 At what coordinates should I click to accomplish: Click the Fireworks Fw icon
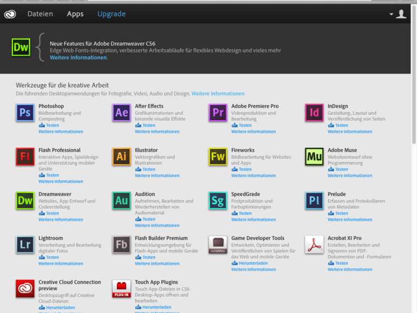pos(218,156)
